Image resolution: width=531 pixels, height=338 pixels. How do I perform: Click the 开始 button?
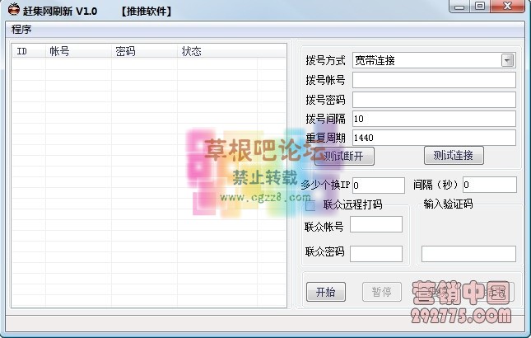326,292
